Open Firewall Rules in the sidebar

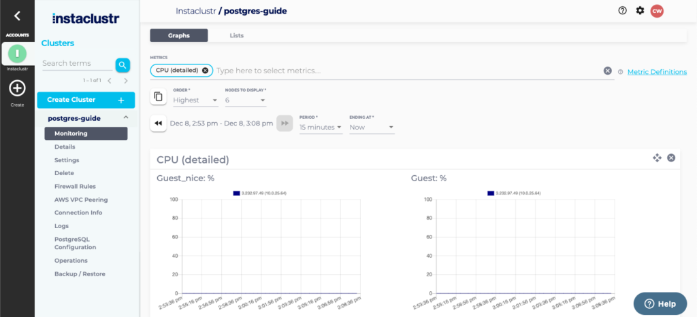pyautogui.click(x=75, y=186)
